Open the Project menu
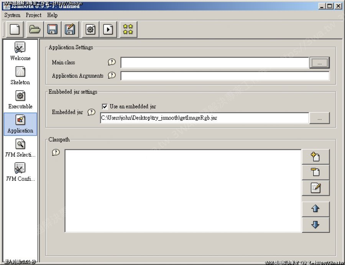Screen dimensions: 345x265 pyautogui.click(x=33, y=15)
